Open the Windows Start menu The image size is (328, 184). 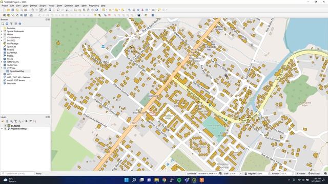point(127,180)
